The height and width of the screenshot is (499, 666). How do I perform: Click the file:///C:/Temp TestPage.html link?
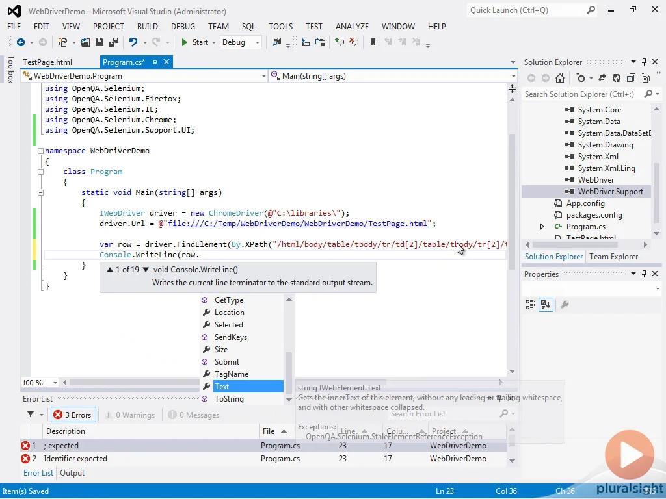(297, 224)
